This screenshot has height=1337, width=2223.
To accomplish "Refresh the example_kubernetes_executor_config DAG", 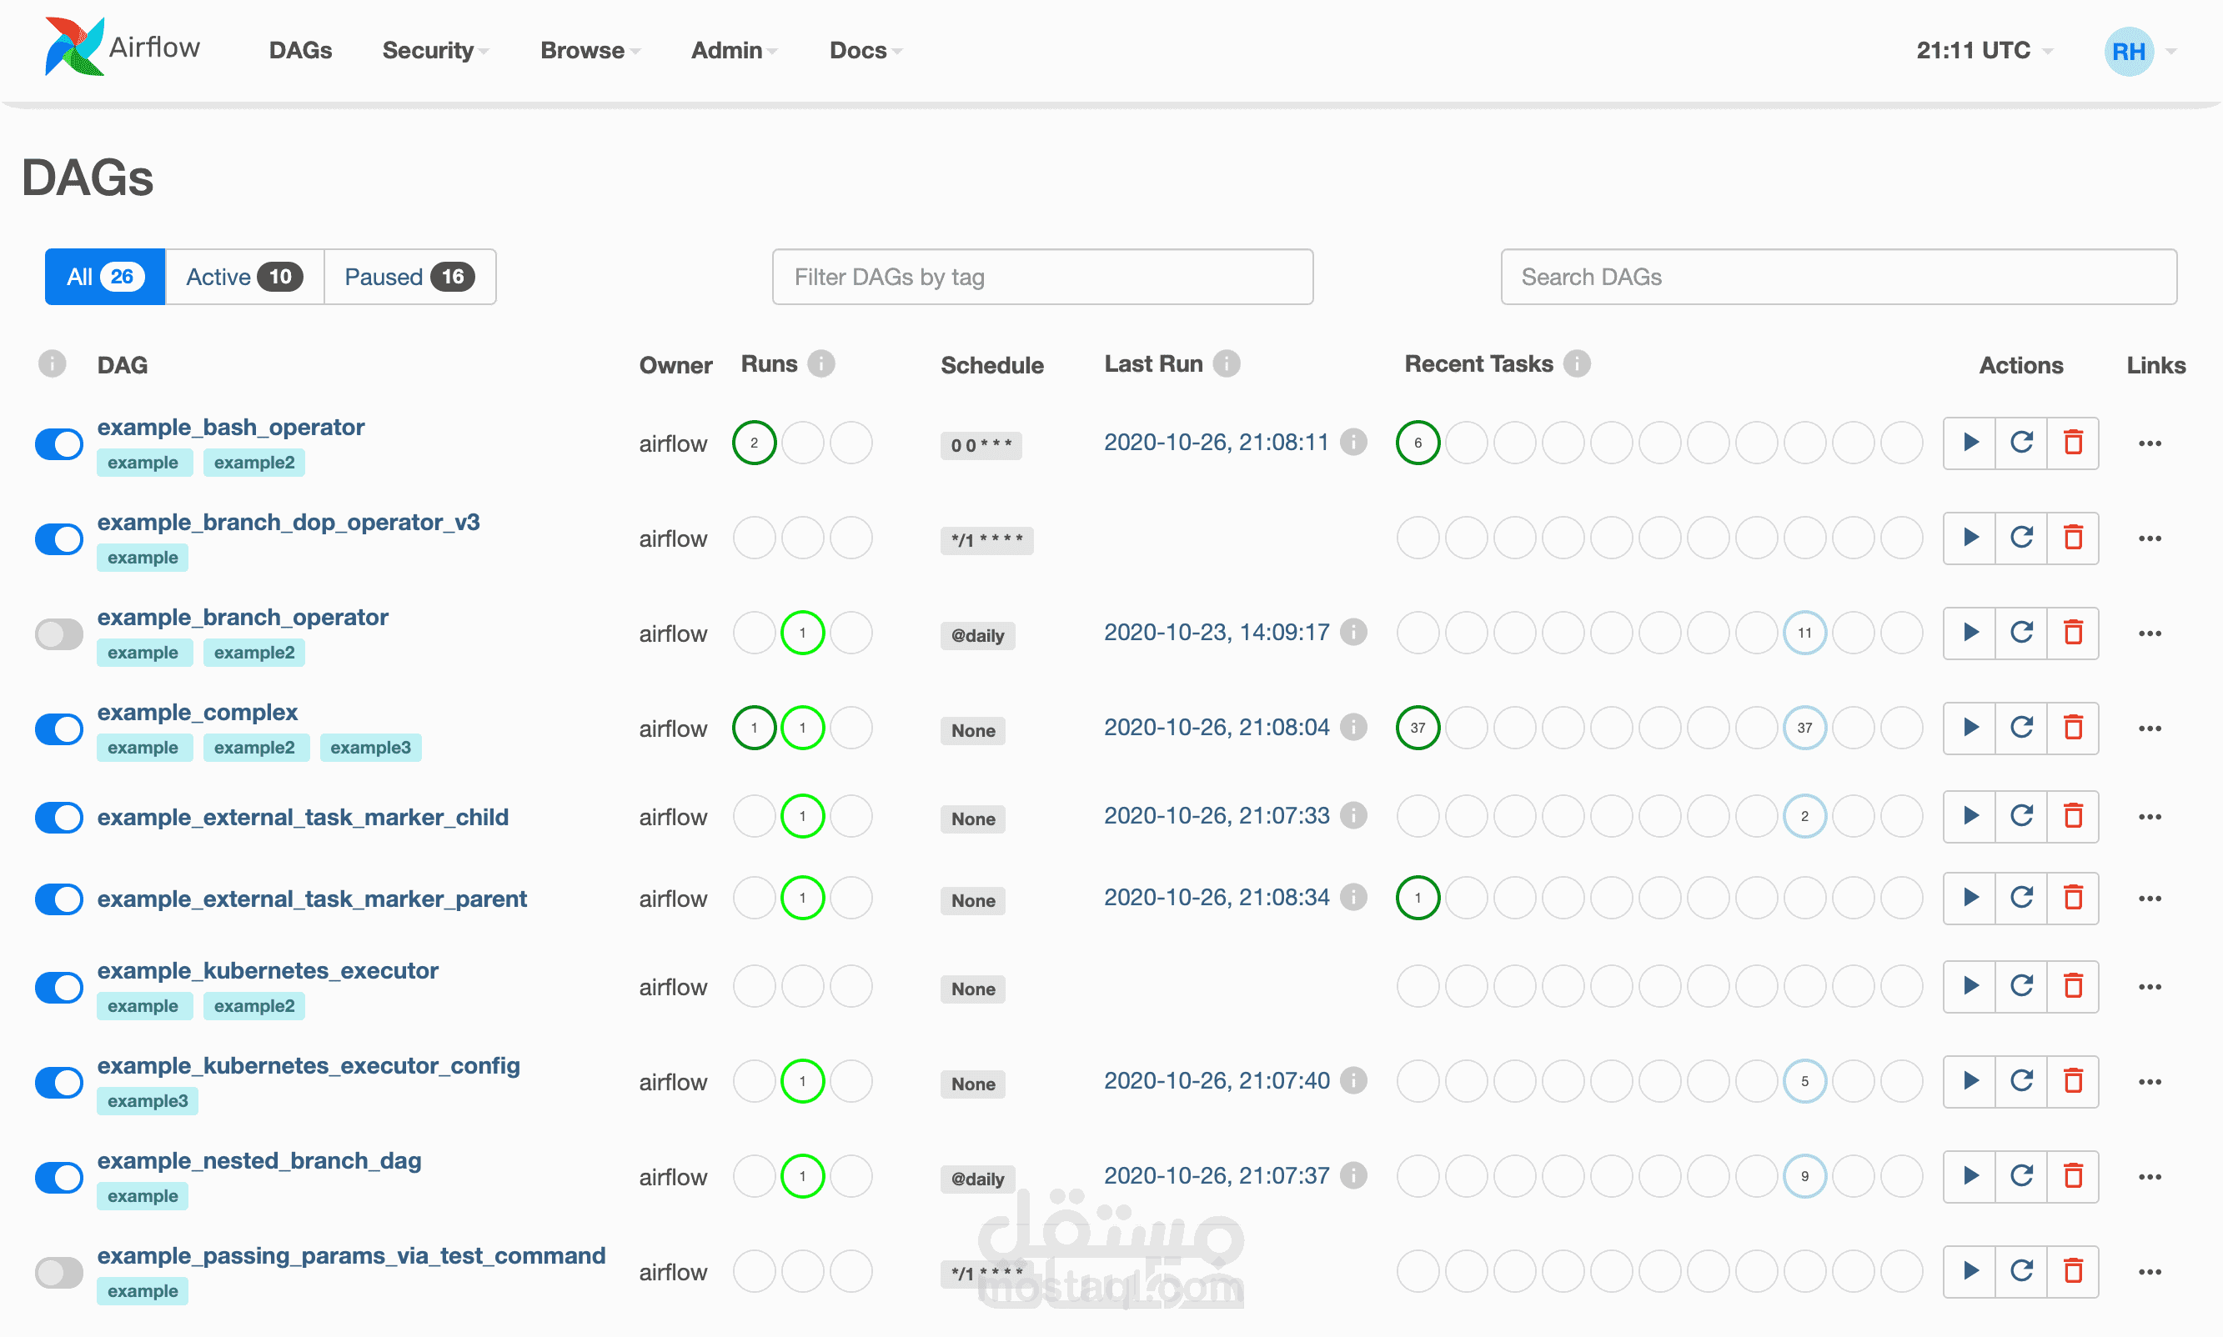I will tap(2021, 1081).
